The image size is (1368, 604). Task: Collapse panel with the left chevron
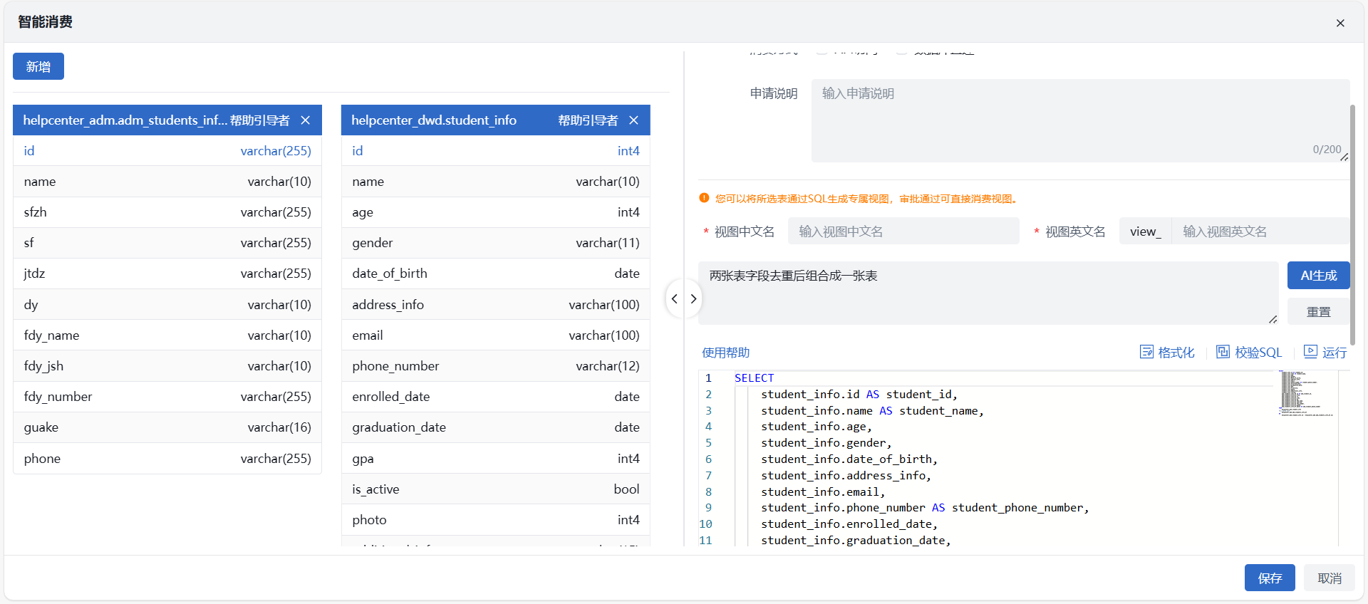pyautogui.click(x=675, y=299)
